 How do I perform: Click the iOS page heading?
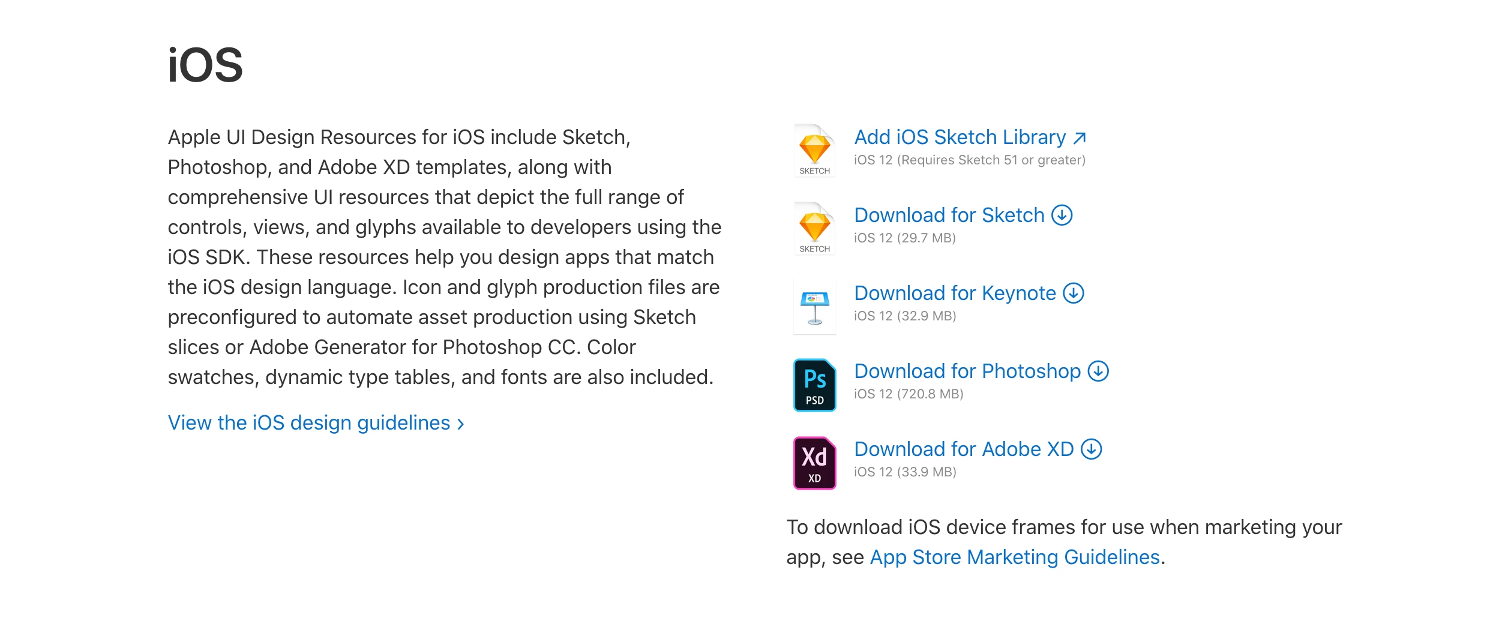coord(205,65)
